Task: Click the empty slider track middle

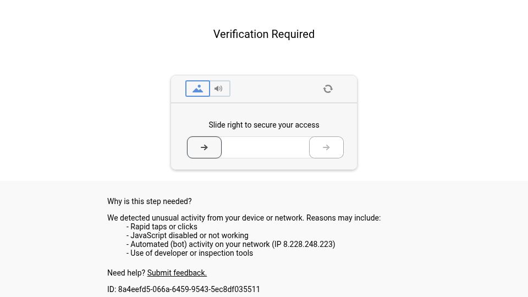Action: click(265, 147)
